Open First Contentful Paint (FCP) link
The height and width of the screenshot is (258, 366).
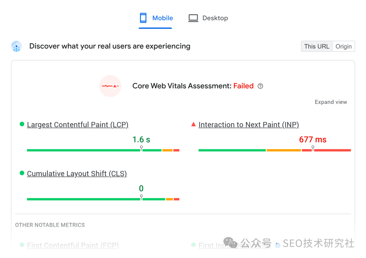73,245
